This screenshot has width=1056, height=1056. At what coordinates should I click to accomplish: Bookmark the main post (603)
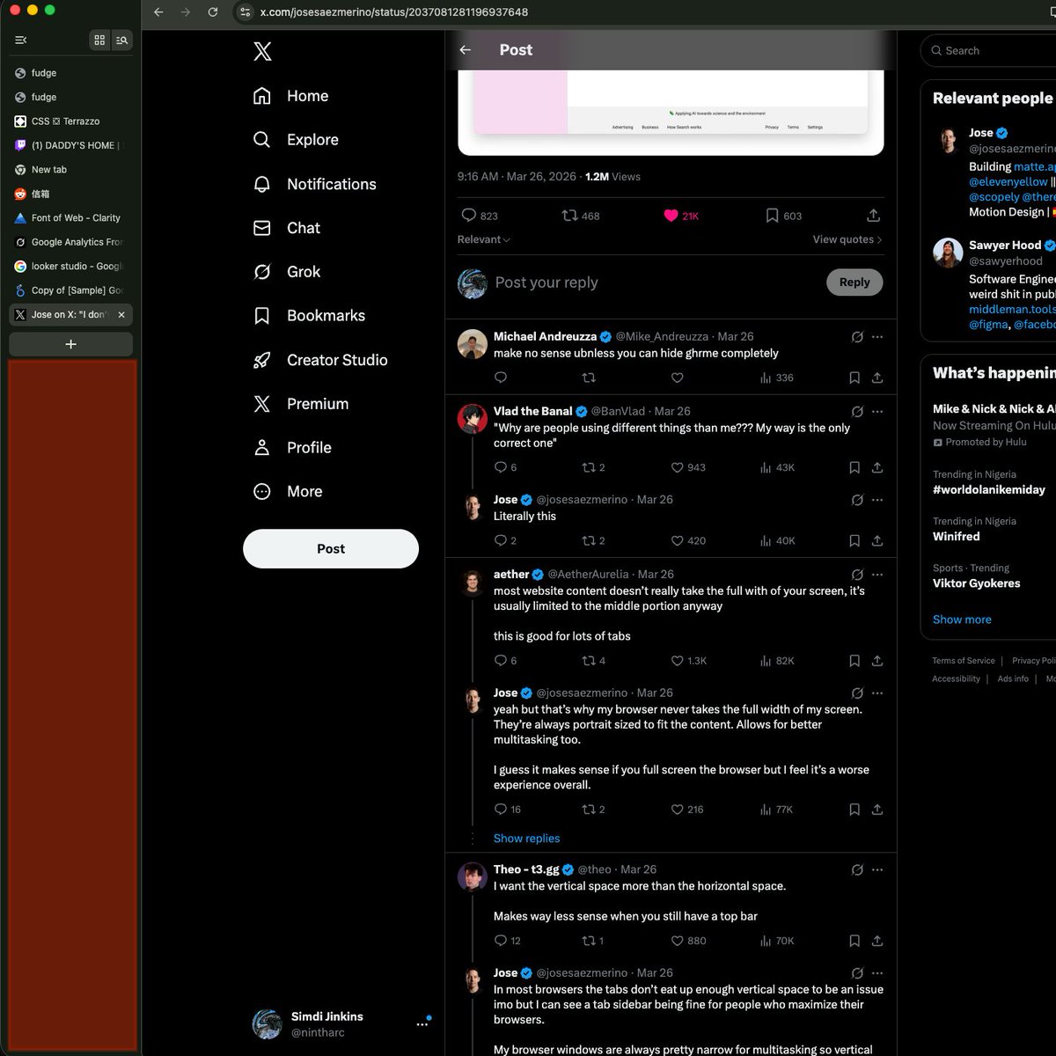(x=783, y=216)
